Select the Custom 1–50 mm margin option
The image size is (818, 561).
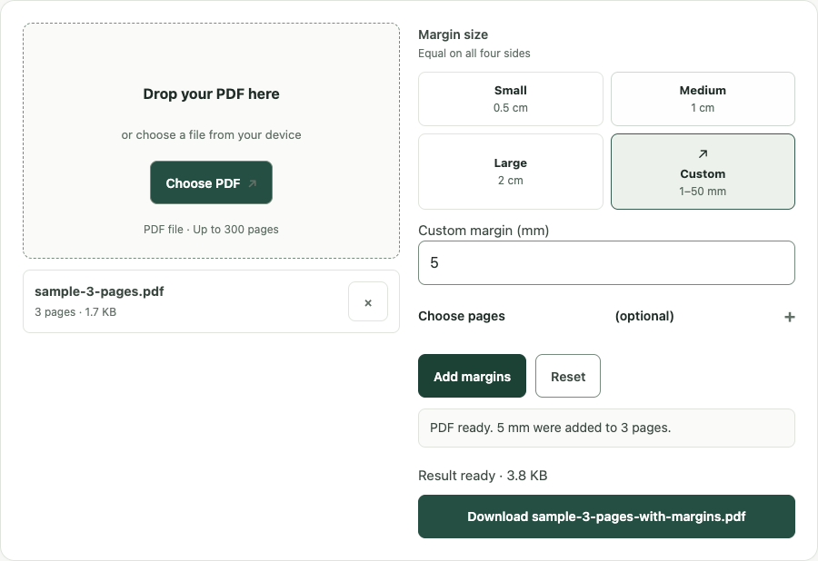pos(703,172)
